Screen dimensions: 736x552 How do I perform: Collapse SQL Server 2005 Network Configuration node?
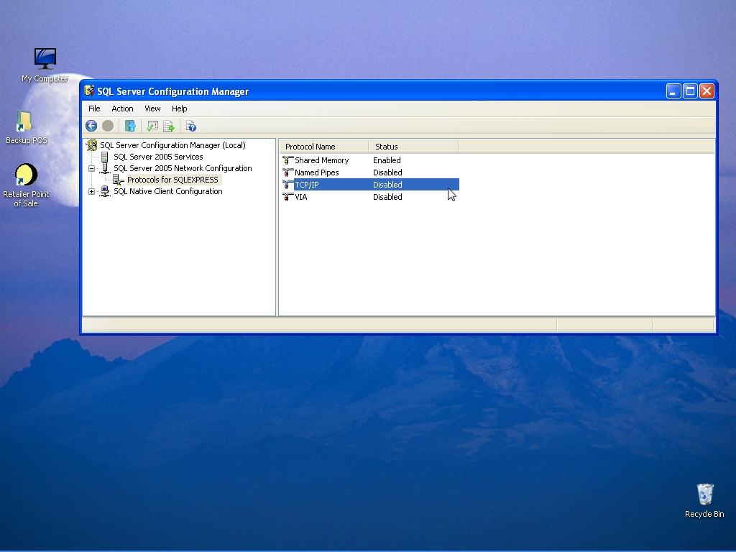click(92, 168)
